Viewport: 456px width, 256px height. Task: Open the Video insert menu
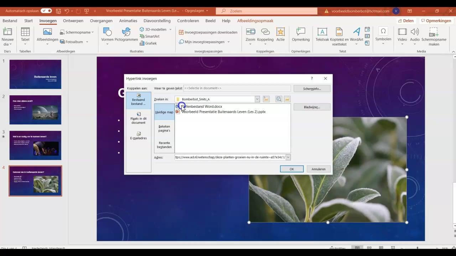coord(402,37)
